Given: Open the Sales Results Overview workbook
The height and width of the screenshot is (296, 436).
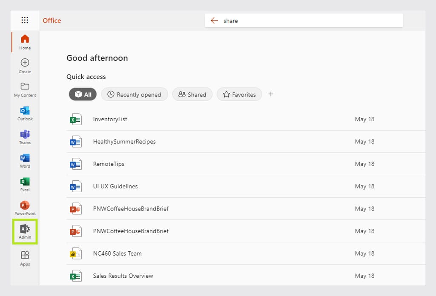Looking at the screenshot, I should pos(123,276).
